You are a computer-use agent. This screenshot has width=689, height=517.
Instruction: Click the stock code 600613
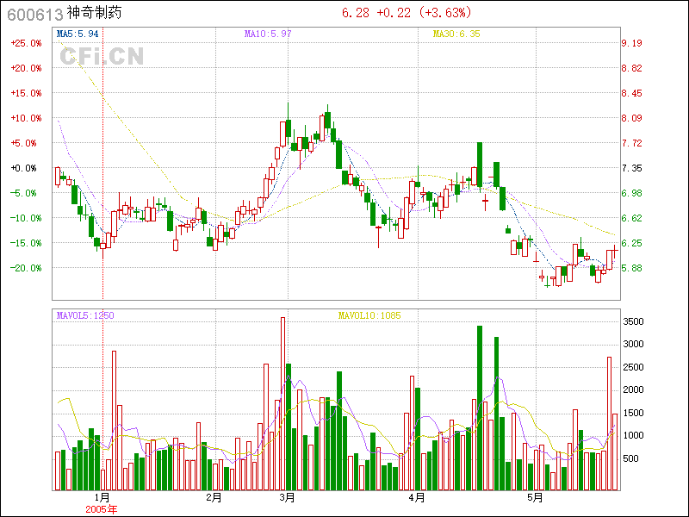(x=34, y=14)
